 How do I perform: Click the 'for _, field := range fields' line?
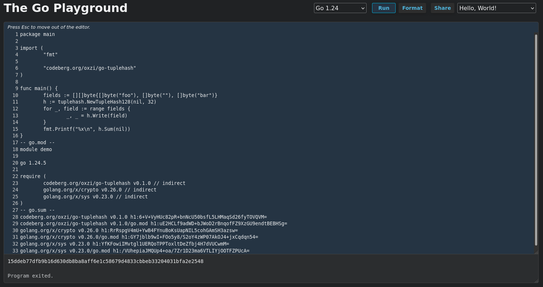[87, 109]
